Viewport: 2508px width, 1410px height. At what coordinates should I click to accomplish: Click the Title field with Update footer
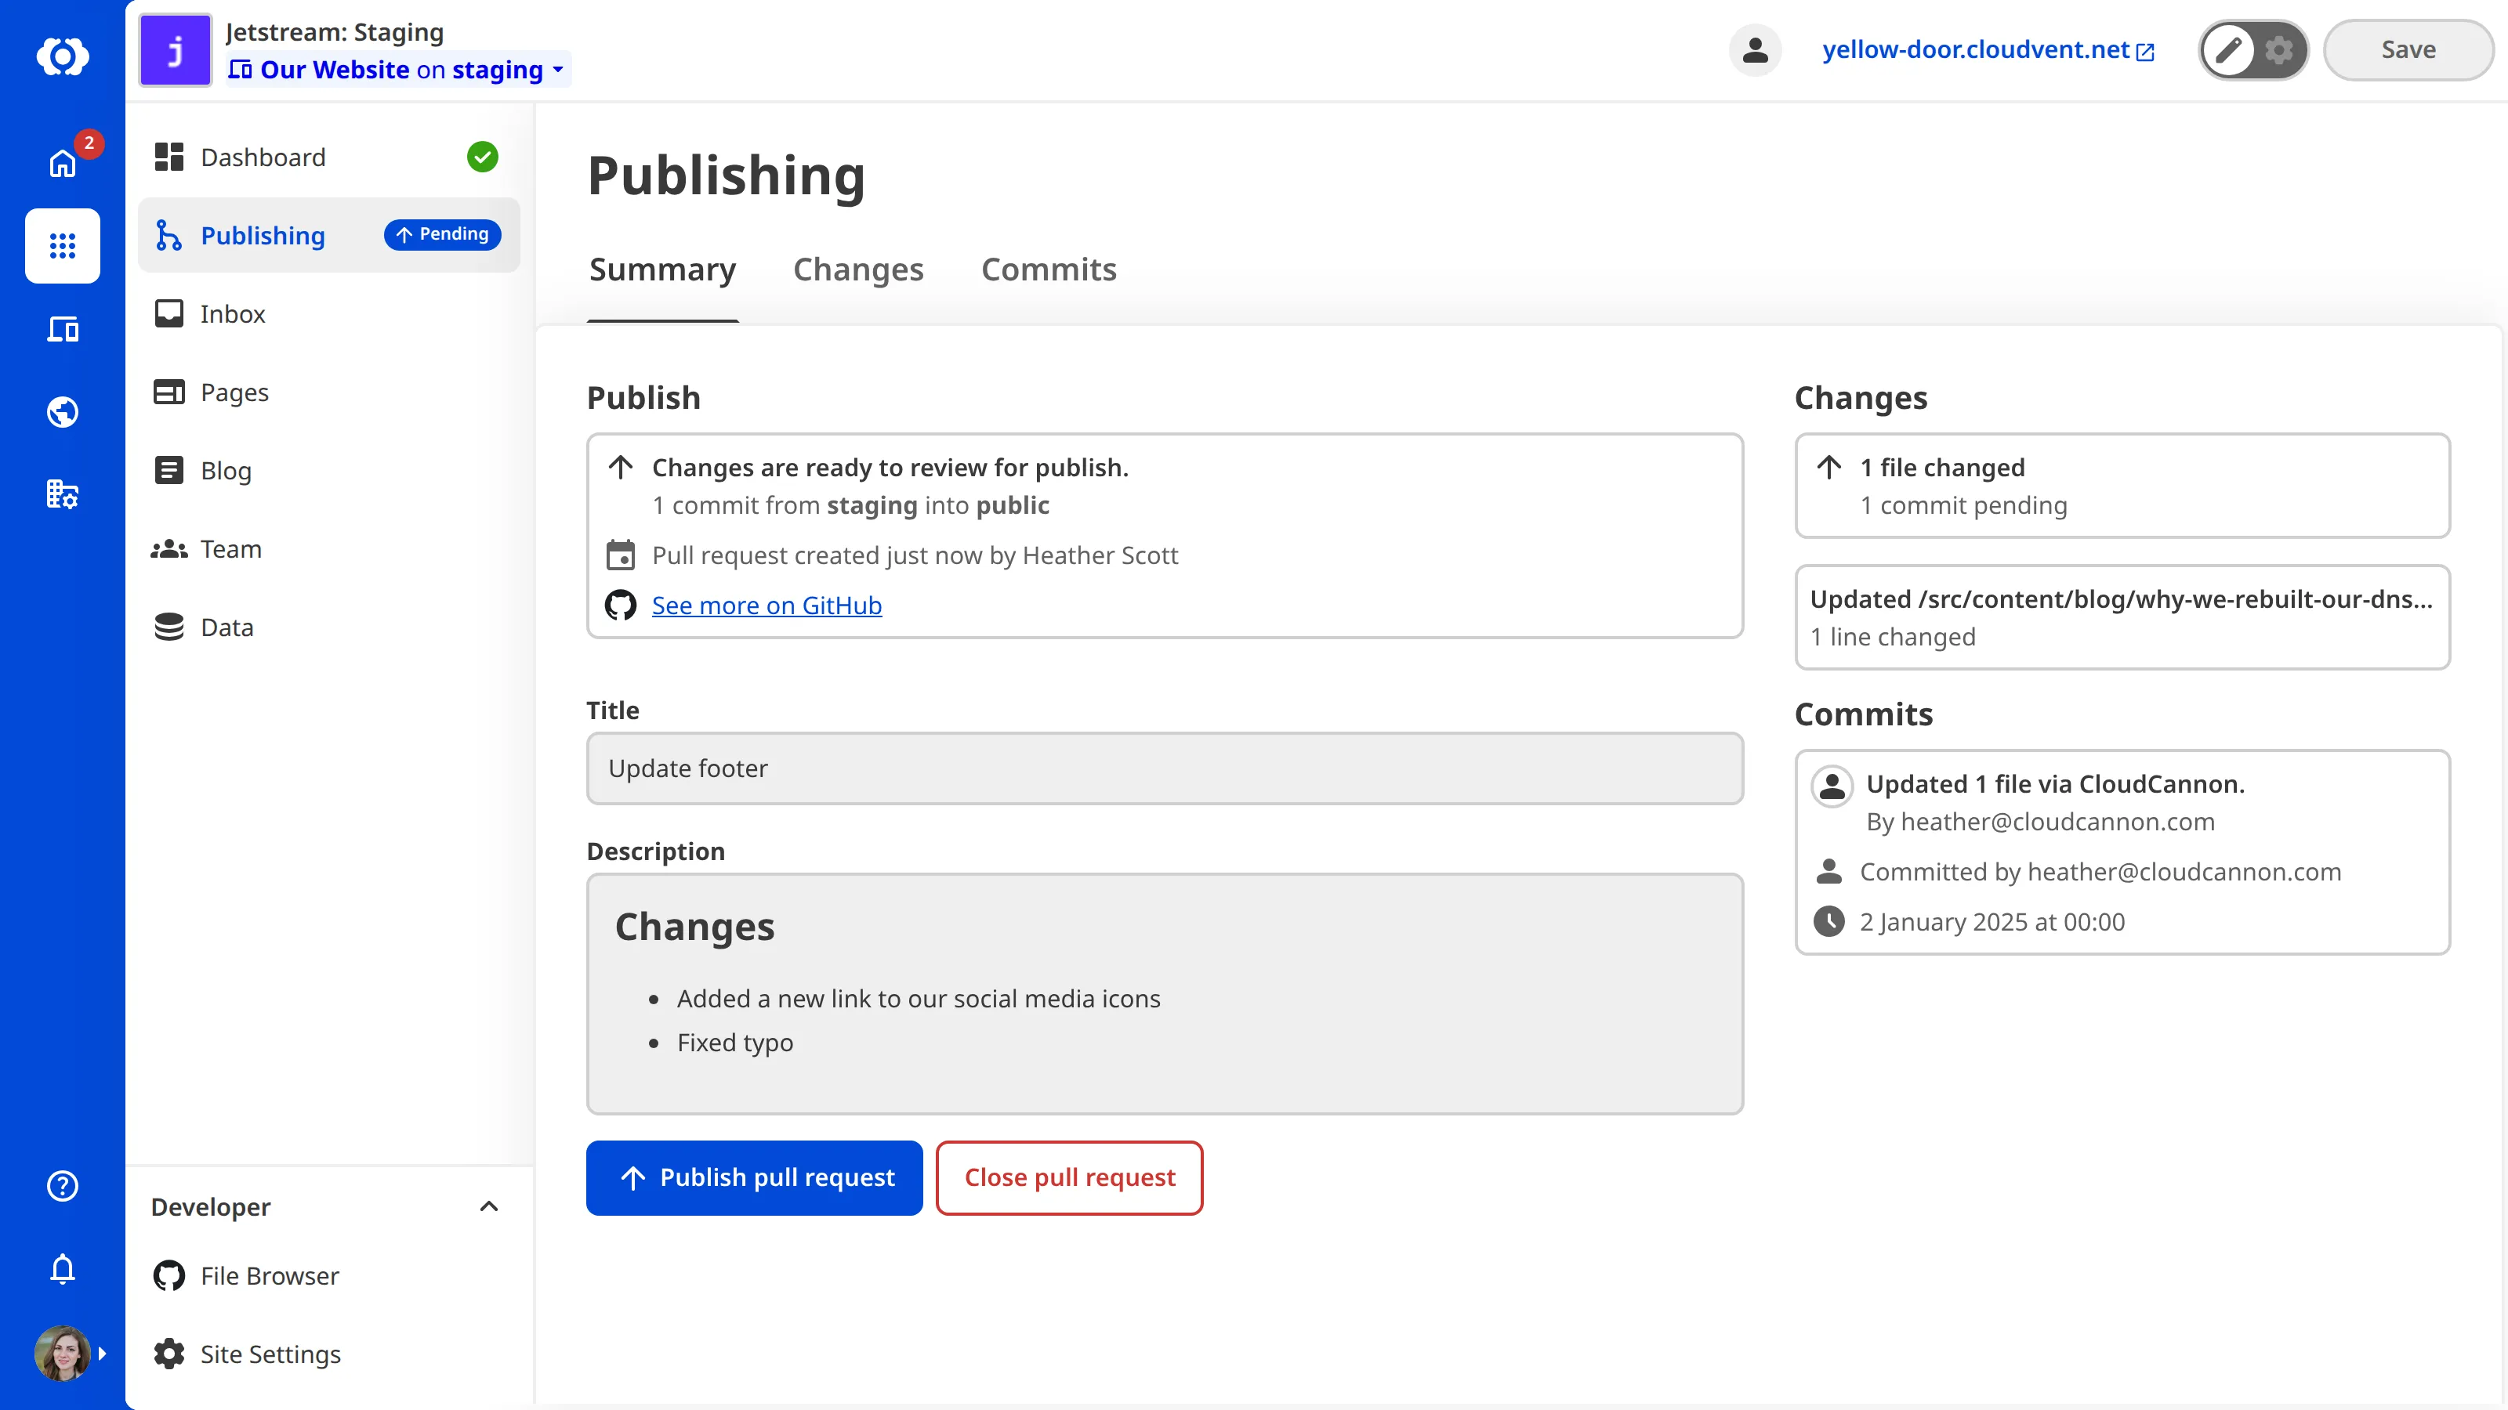click(1165, 768)
